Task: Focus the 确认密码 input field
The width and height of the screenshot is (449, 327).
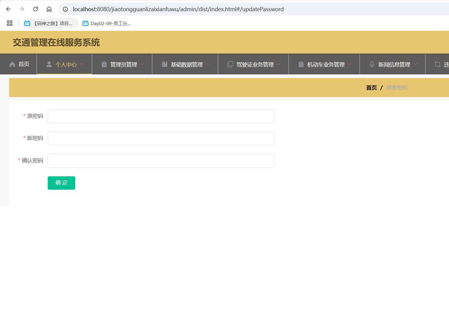Action: 161,161
